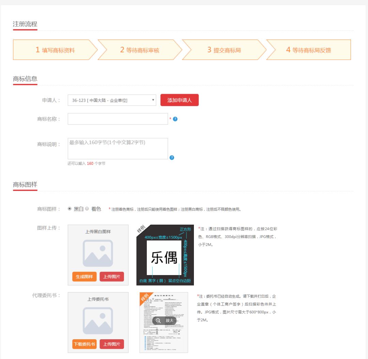Click the 下载委托书 button
Image resolution: width=368 pixels, height=359 pixels.
84,344
